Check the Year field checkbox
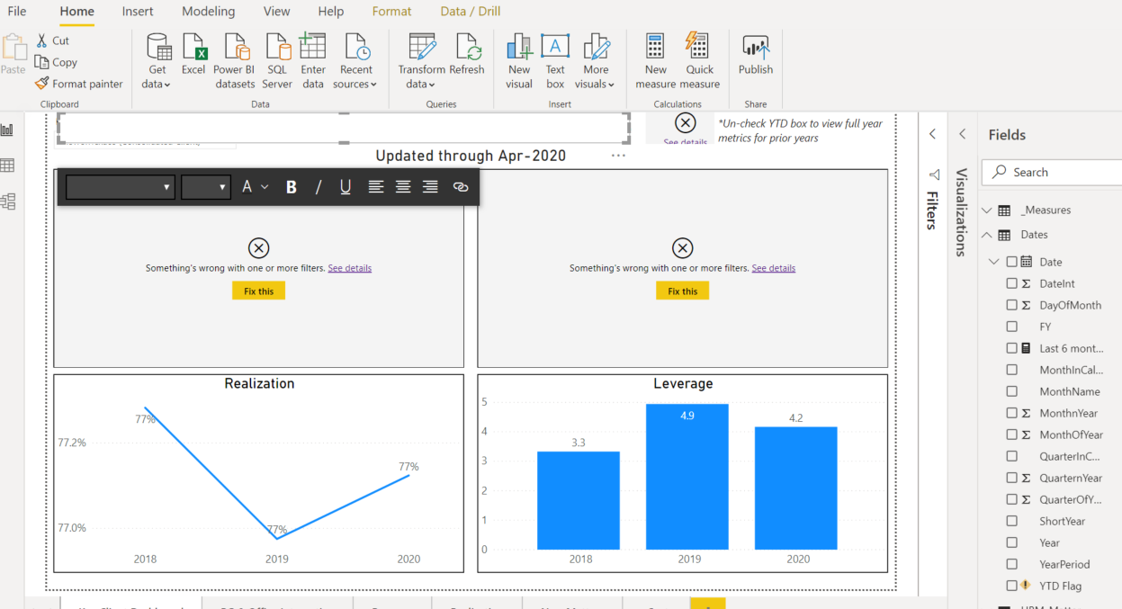The image size is (1122, 609). click(x=1012, y=542)
